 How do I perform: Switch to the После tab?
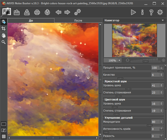78,21
